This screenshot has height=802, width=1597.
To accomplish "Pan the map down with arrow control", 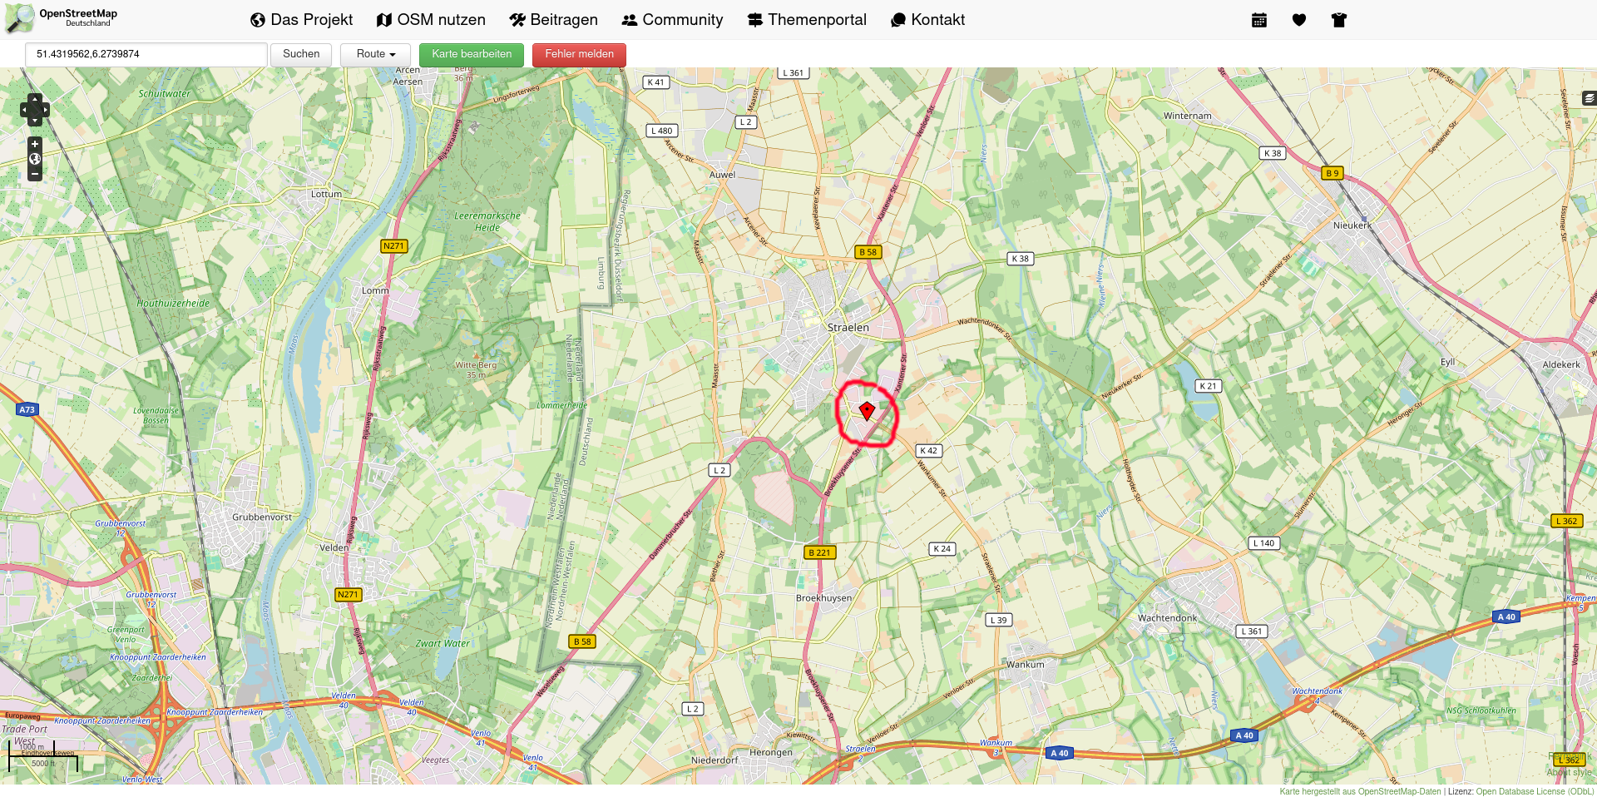I will [35, 121].
